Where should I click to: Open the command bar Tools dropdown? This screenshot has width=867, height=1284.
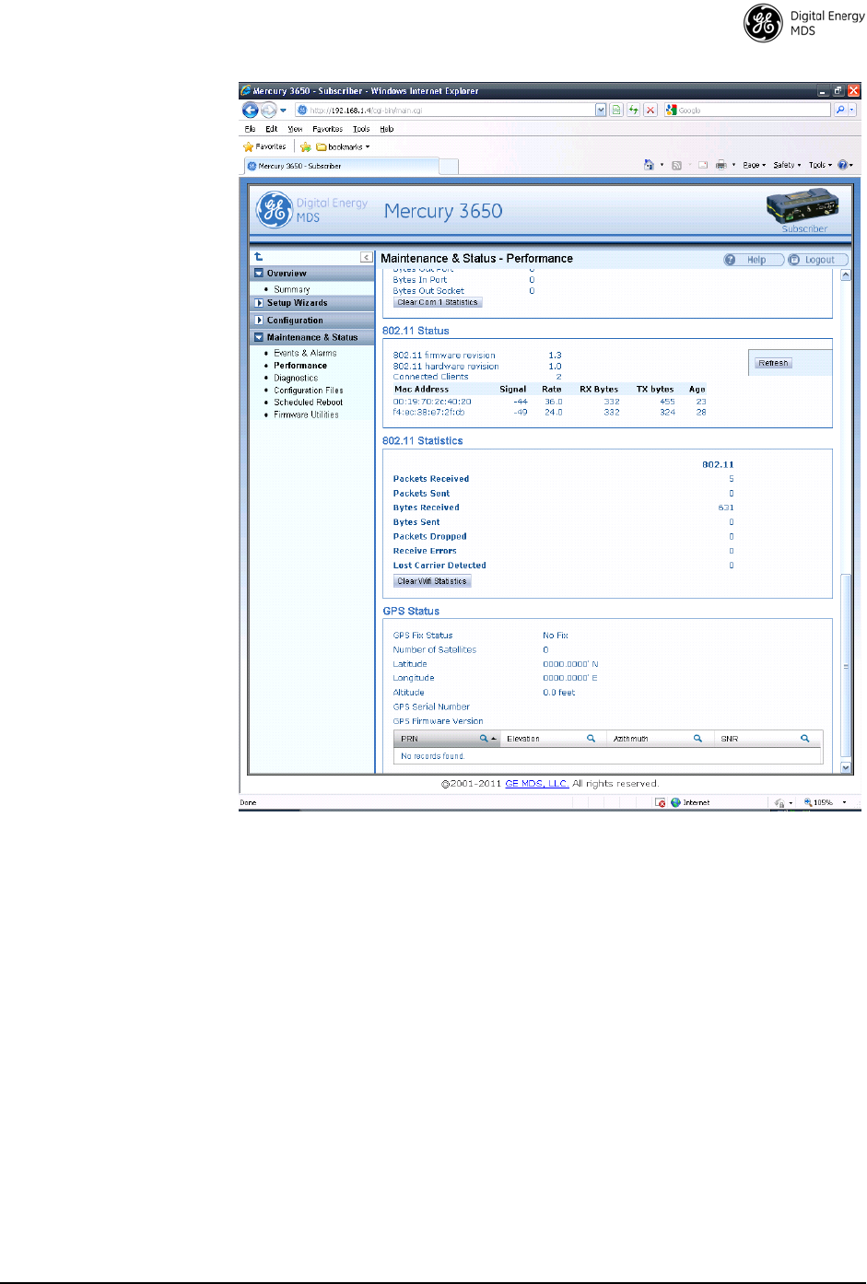pos(820,165)
